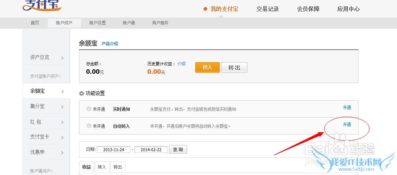Click 开通 for 实时通知
Screen dimensions: 397x175
347,108
